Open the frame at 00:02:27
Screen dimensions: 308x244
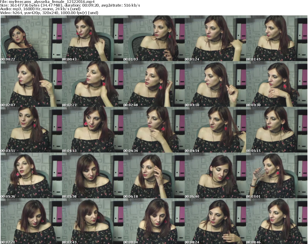[93, 84]
